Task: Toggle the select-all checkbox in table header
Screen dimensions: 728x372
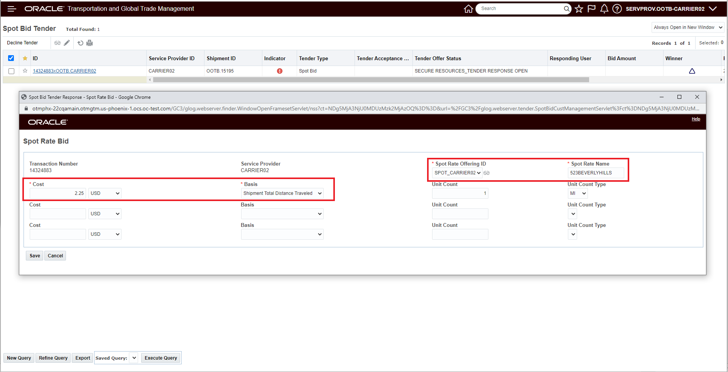Action: point(11,58)
